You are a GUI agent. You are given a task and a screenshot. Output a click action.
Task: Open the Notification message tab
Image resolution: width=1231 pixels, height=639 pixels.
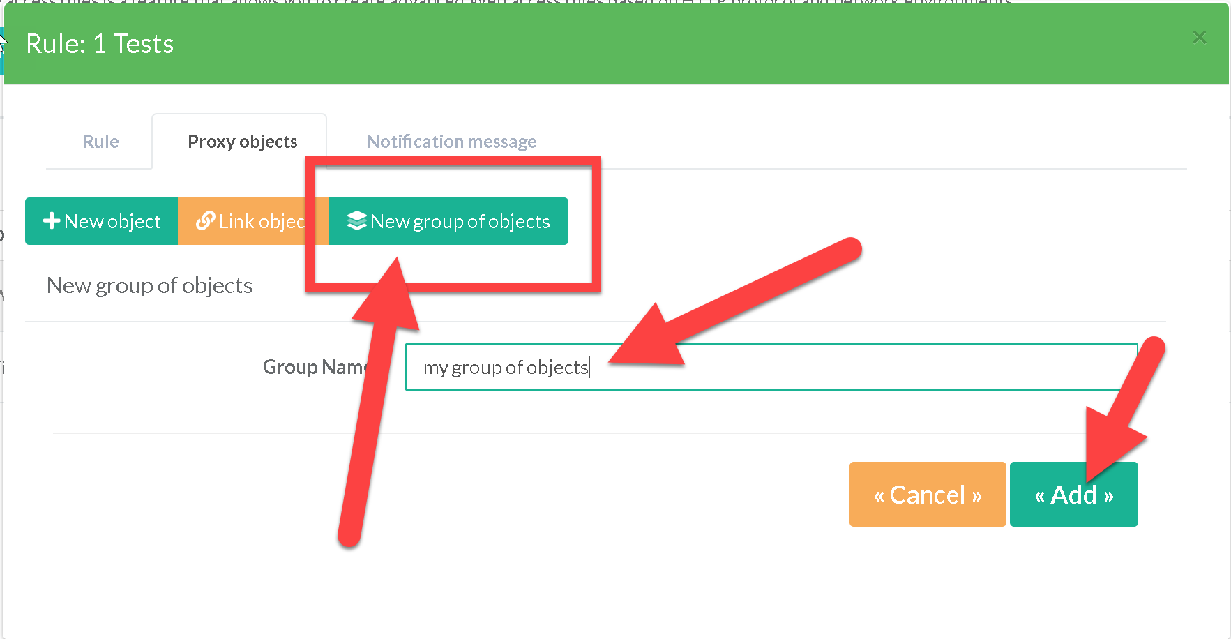point(451,142)
